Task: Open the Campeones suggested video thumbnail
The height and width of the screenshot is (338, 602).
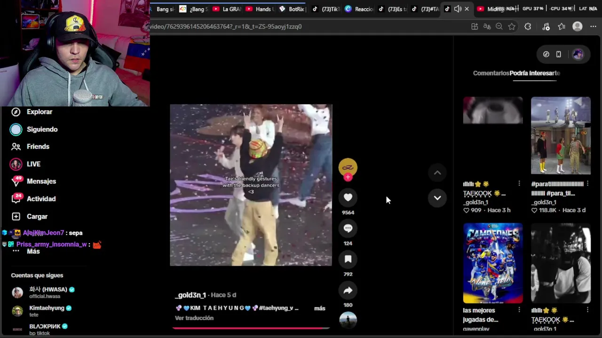Action: (x=493, y=263)
